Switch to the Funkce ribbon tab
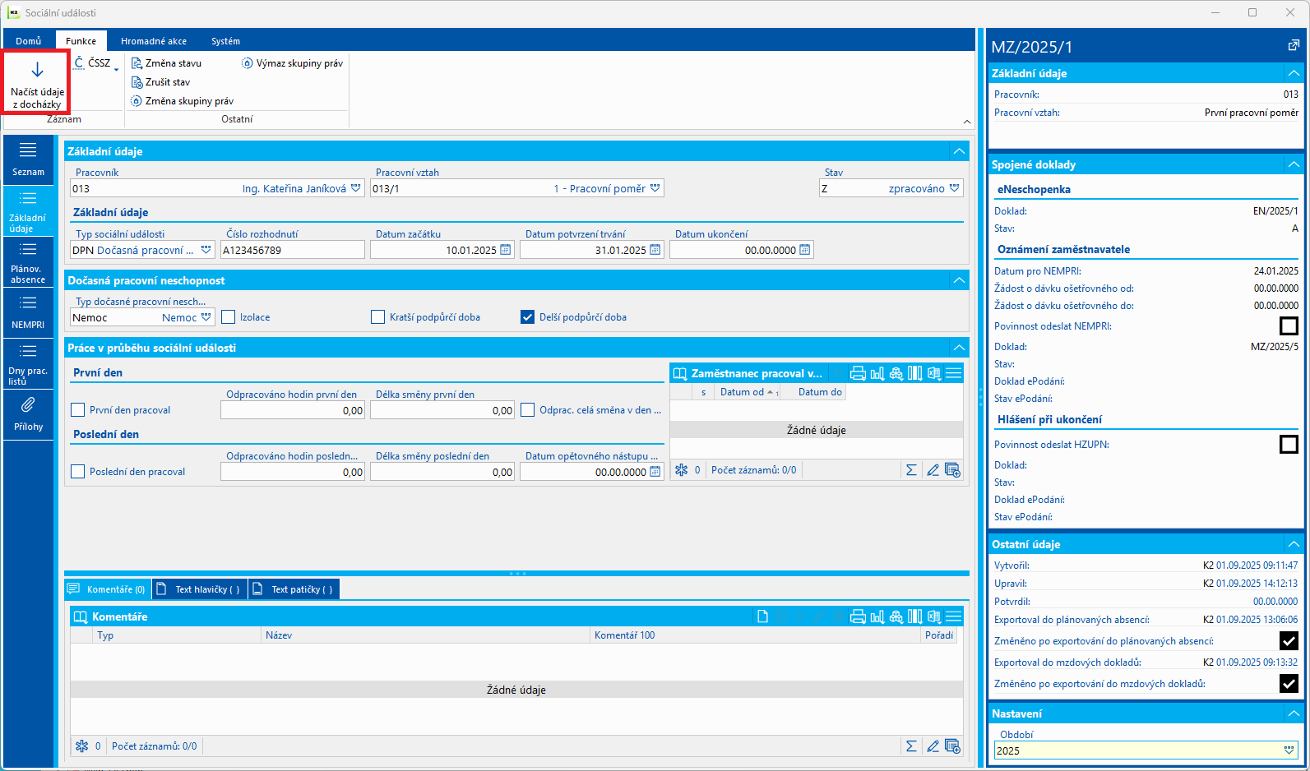Screen dimensions: 1310x771 tap(81, 41)
